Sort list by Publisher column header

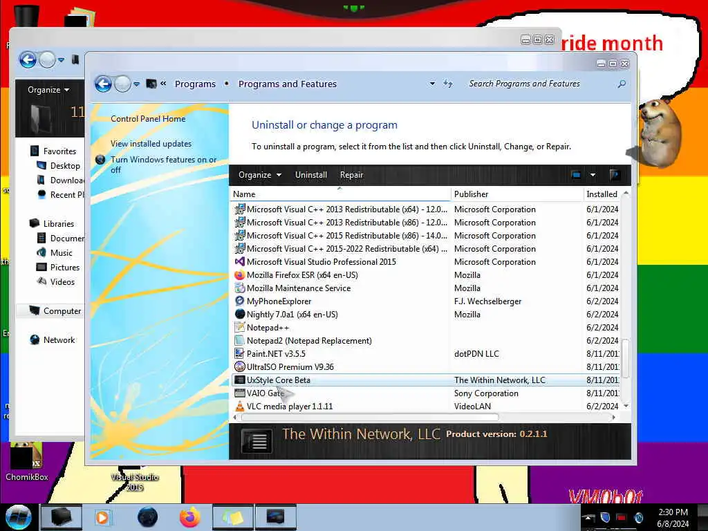(517, 194)
